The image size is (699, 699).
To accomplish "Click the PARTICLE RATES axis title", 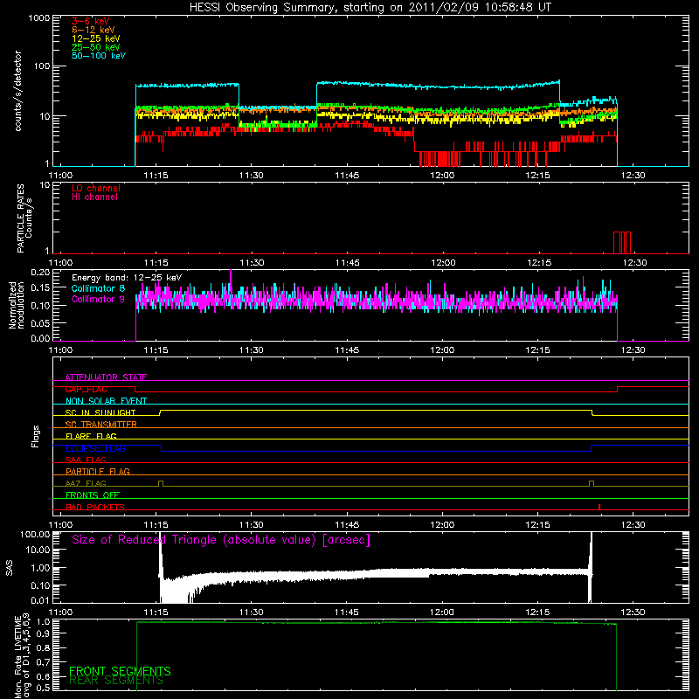I will (x=24, y=218).
